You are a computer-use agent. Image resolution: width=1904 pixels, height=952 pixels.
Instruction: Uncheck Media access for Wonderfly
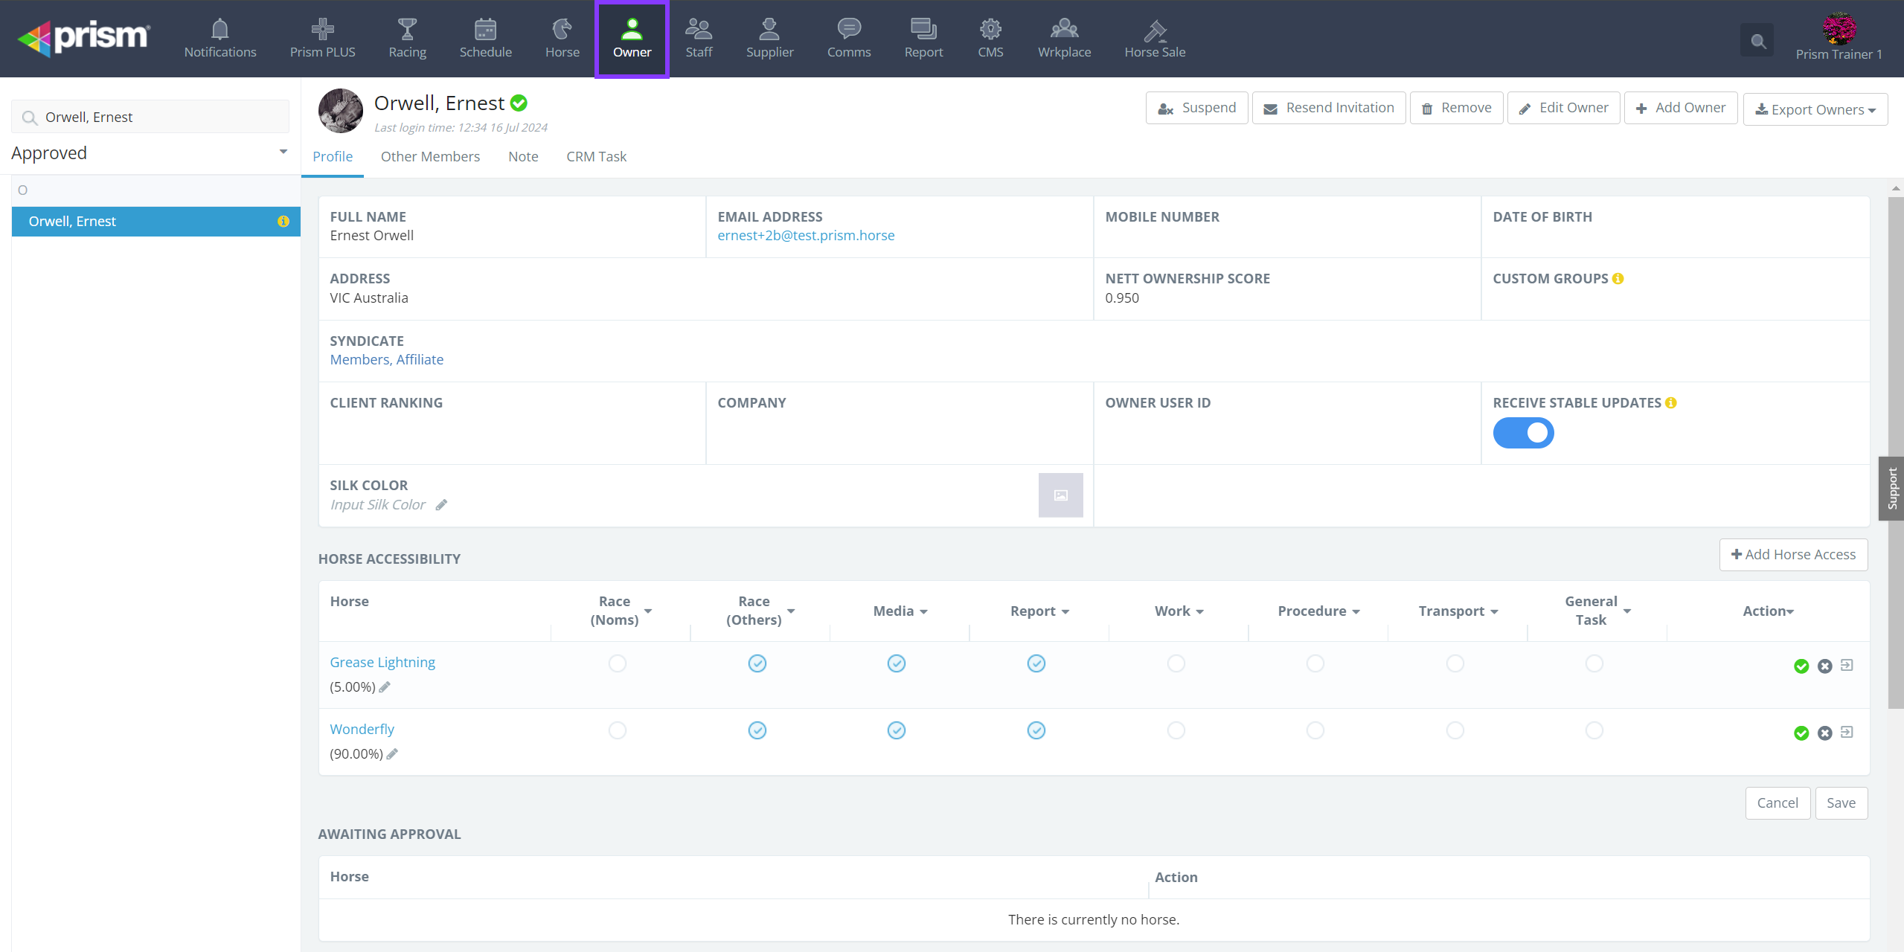tap(896, 730)
